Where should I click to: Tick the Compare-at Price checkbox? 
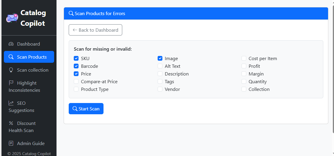(76, 82)
